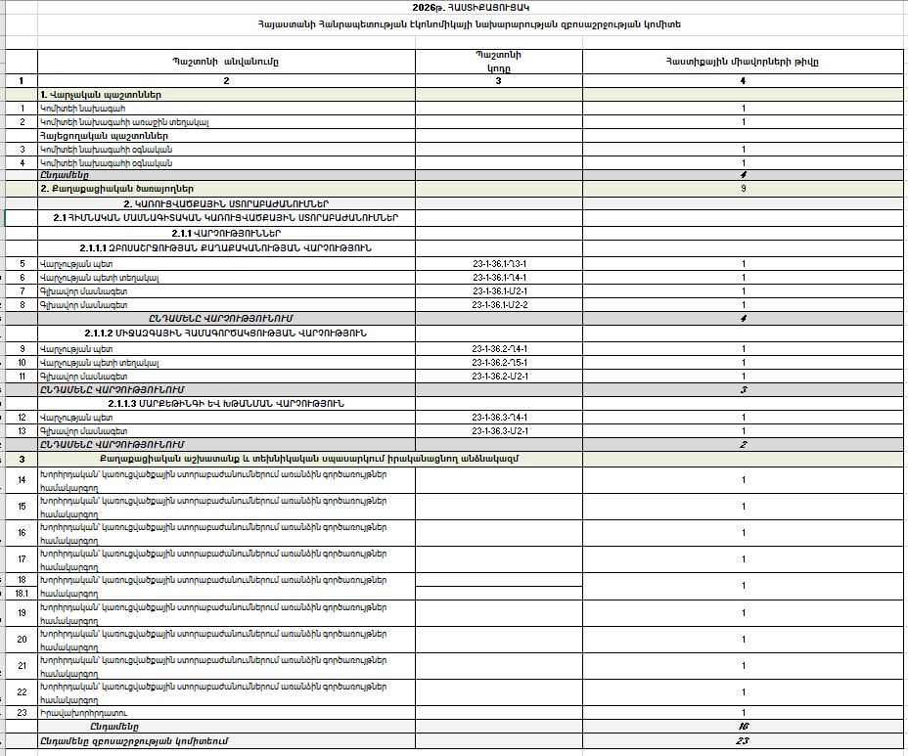This screenshot has height=756, width=908.
Task: Click the cell with value 9
Action: pos(744,188)
